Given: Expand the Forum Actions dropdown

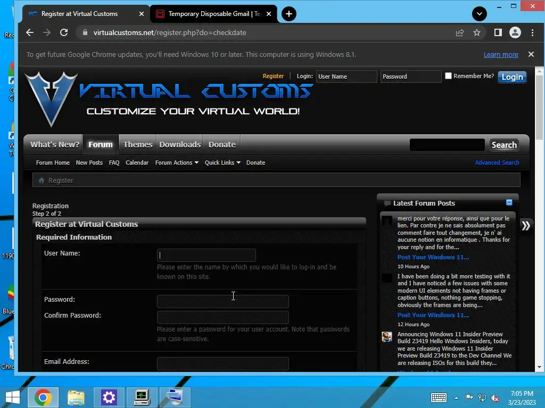Looking at the screenshot, I should pyautogui.click(x=177, y=163).
